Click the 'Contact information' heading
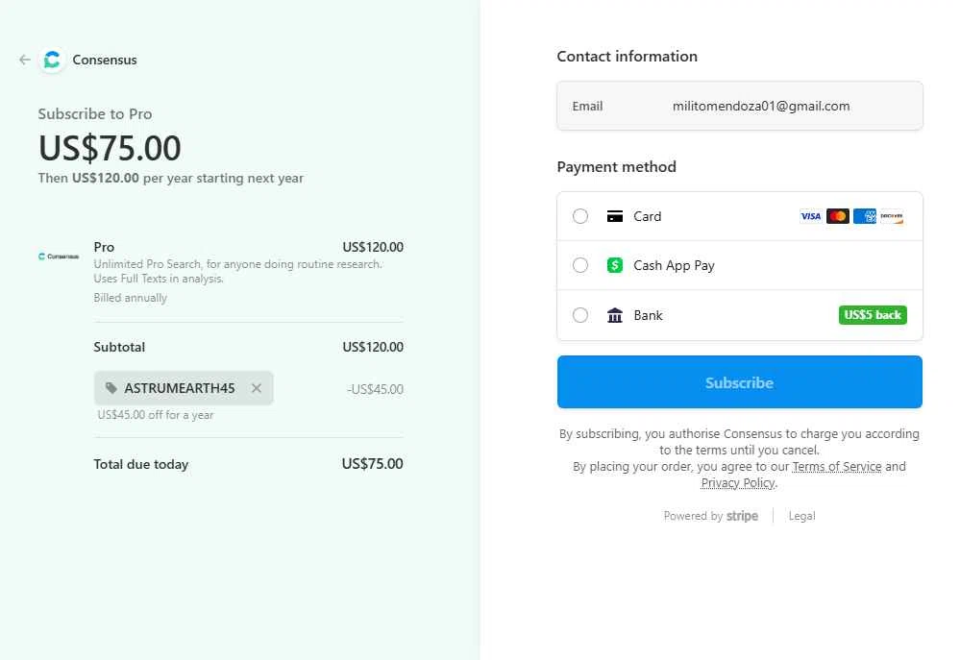 point(627,57)
